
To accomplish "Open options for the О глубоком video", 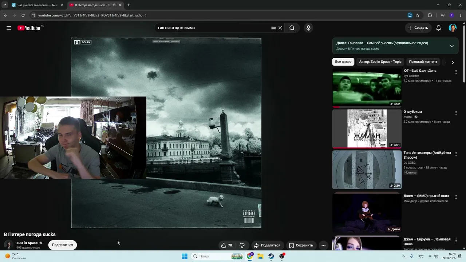I will click(x=456, y=113).
